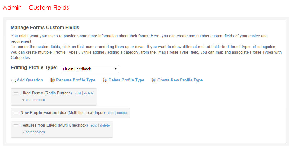294x150 pixels.
Task: Edit the Liked Demo field
Action: [x=78, y=93]
